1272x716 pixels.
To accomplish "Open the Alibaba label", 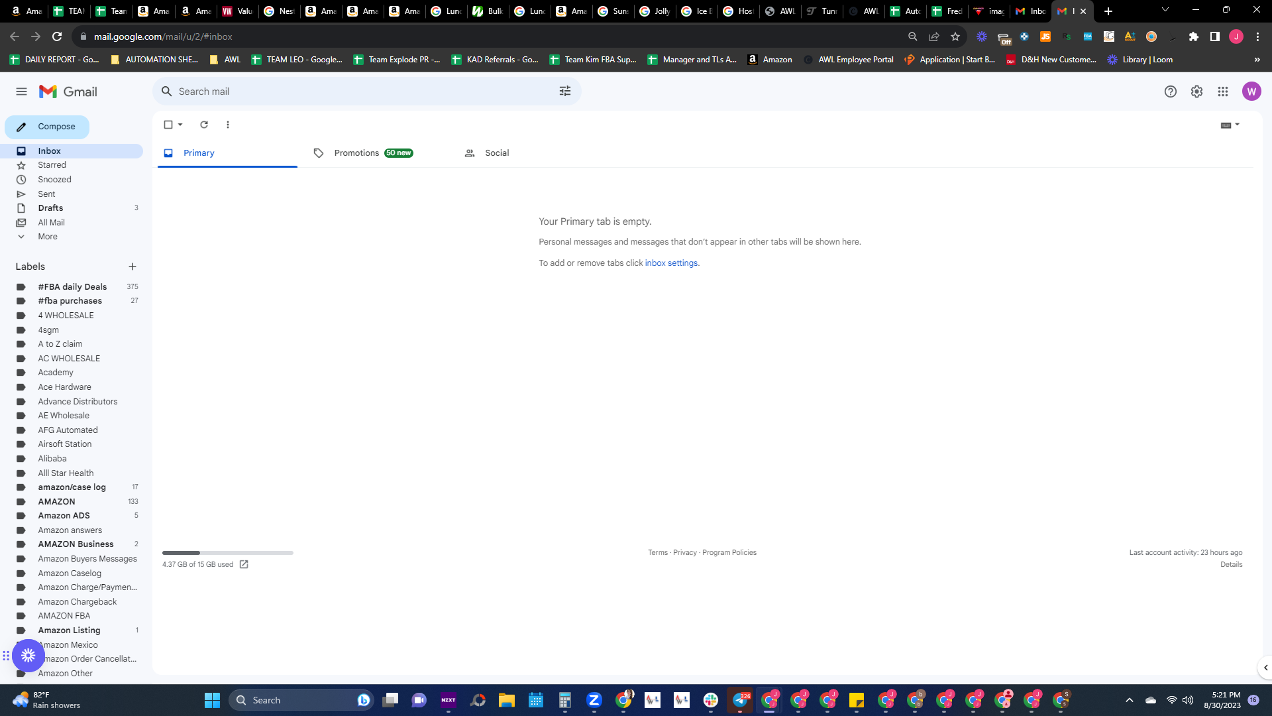I will coord(72,459).
